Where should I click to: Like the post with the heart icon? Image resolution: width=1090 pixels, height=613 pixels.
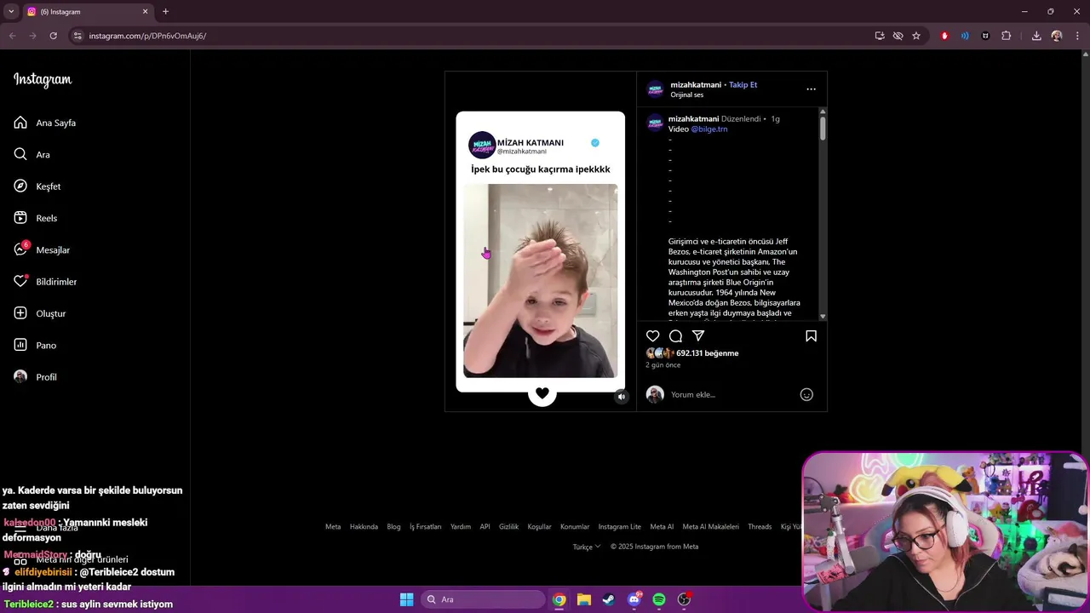653,336
